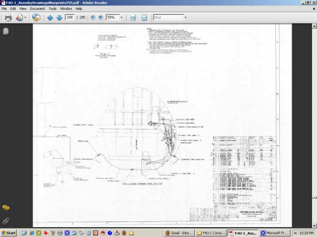Screen dimensions: 317x237
Task: Click the Windows Start button
Action: click(8, 233)
